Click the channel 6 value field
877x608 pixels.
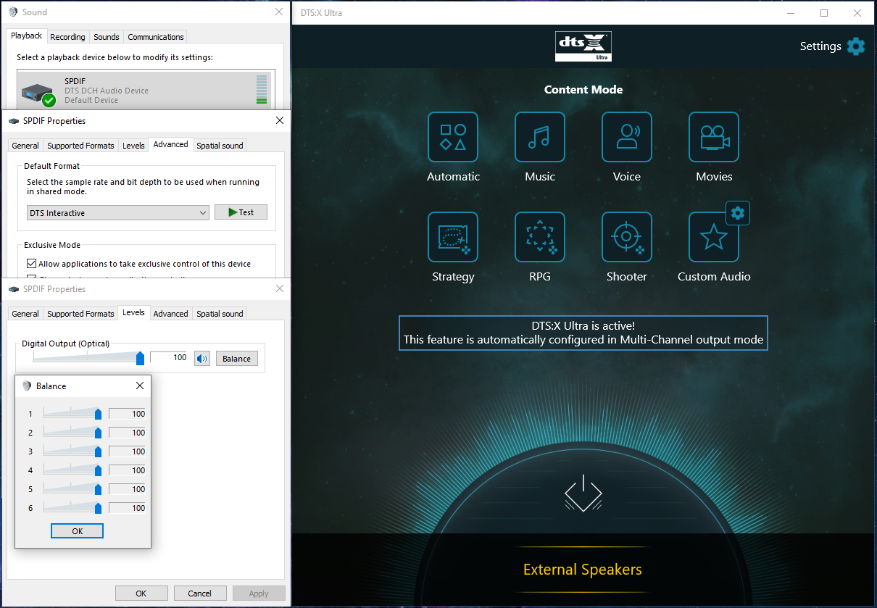tap(128, 508)
